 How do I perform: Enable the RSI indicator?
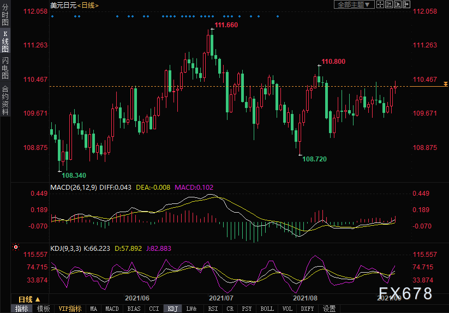(x=212, y=309)
